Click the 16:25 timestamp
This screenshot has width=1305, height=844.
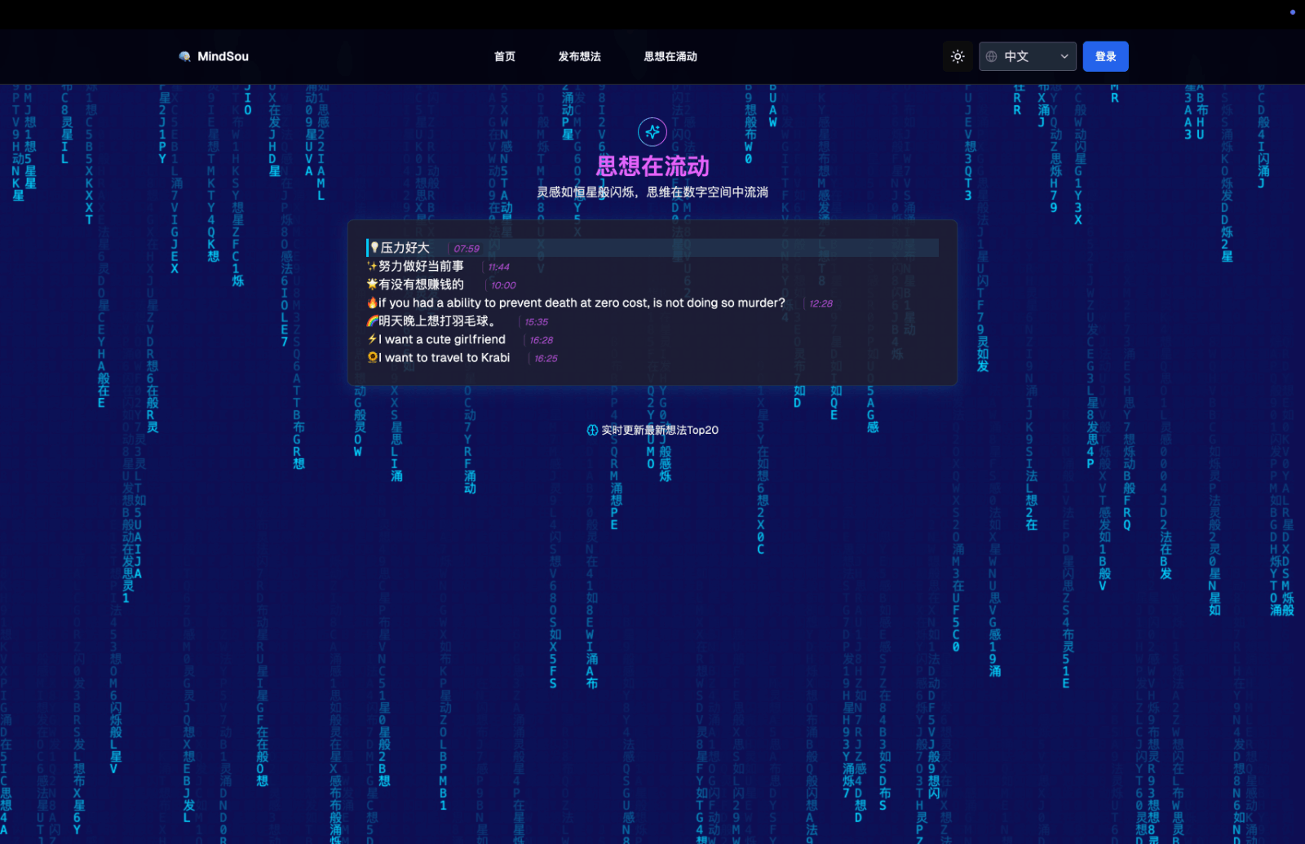(x=546, y=359)
